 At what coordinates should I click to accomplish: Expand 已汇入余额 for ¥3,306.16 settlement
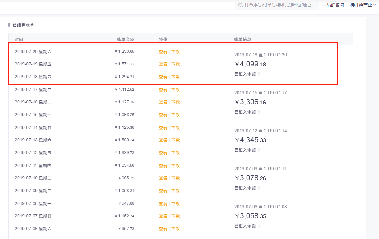point(248,112)
